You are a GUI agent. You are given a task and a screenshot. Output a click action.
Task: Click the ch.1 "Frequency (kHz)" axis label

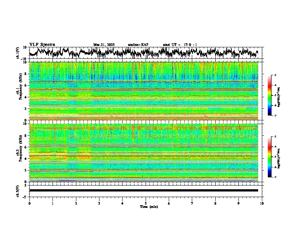tap(20, 86)
